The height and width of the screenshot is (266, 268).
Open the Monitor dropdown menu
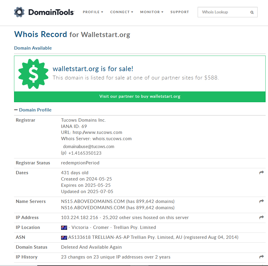coord(152,12)
